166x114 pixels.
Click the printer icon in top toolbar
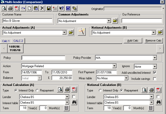pos(10,8)
